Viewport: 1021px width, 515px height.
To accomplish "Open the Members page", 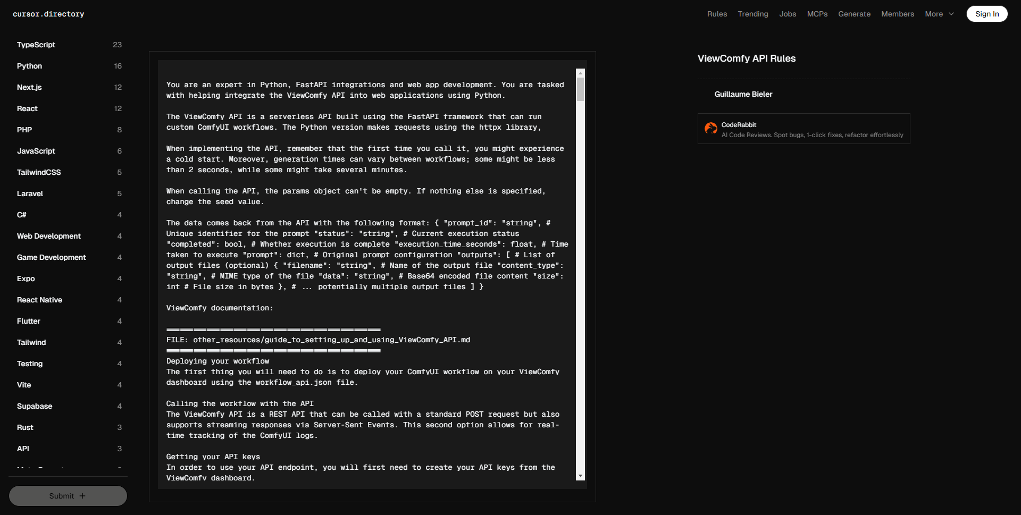I will point(897,14).
